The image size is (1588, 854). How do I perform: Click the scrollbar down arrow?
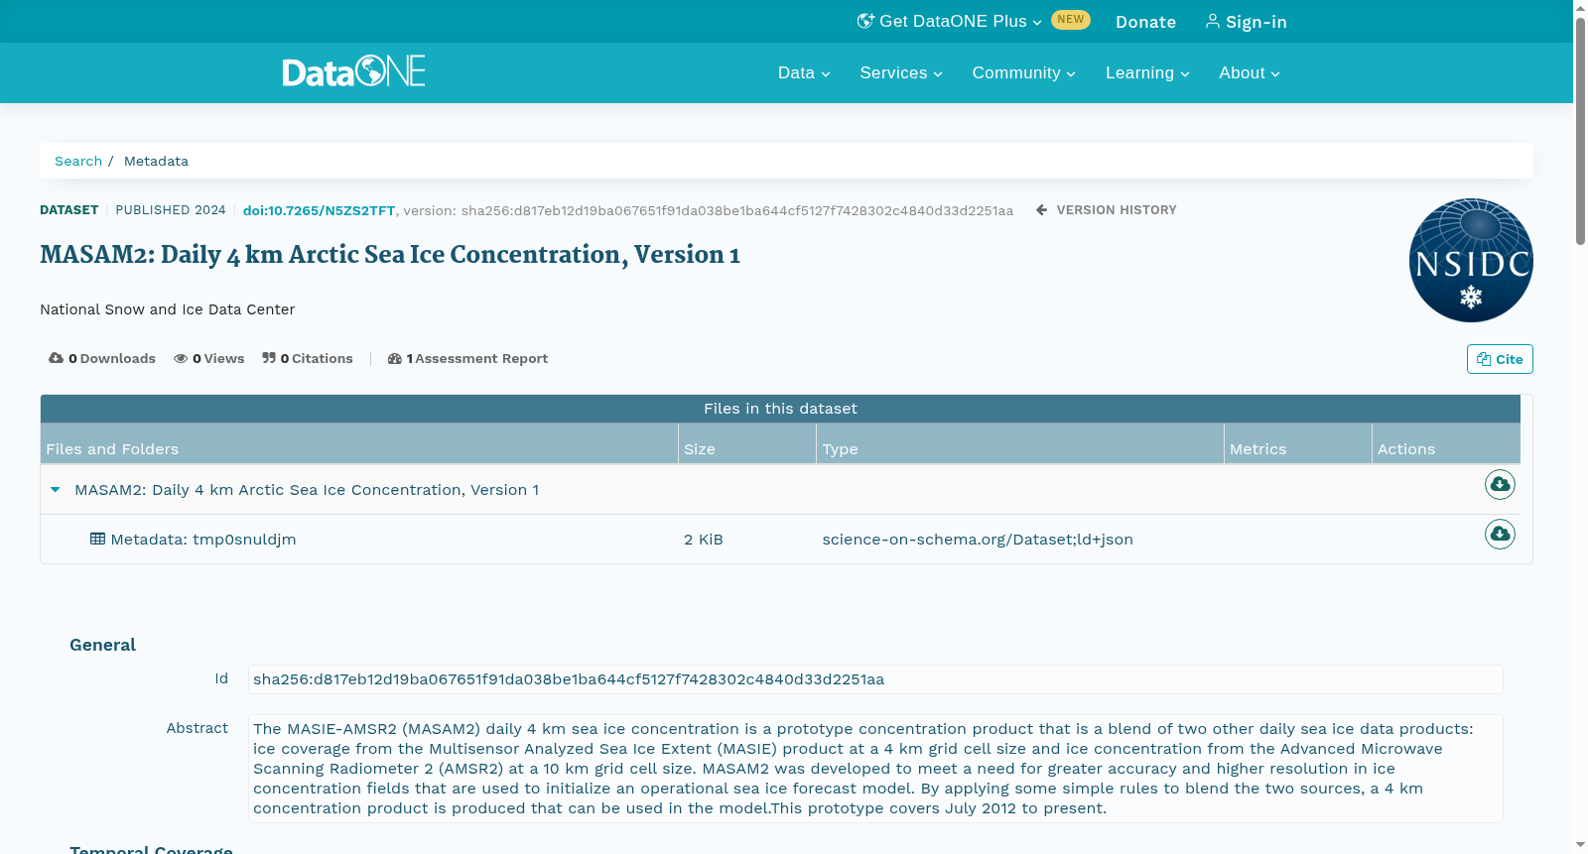pos(1580,845)
